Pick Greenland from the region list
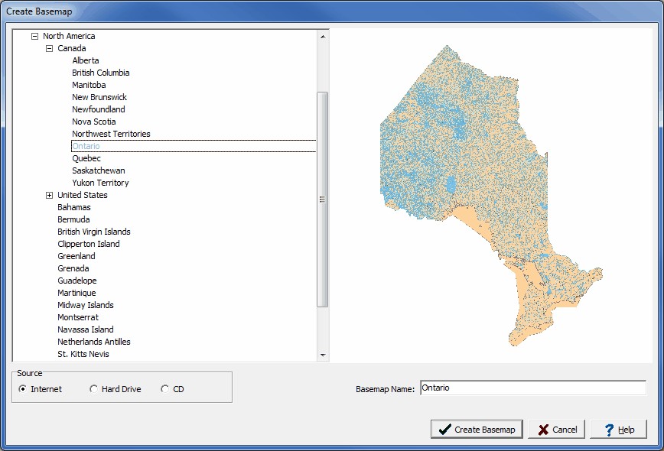The width and height of the screenshot is (664, 451). pos(76,256)
